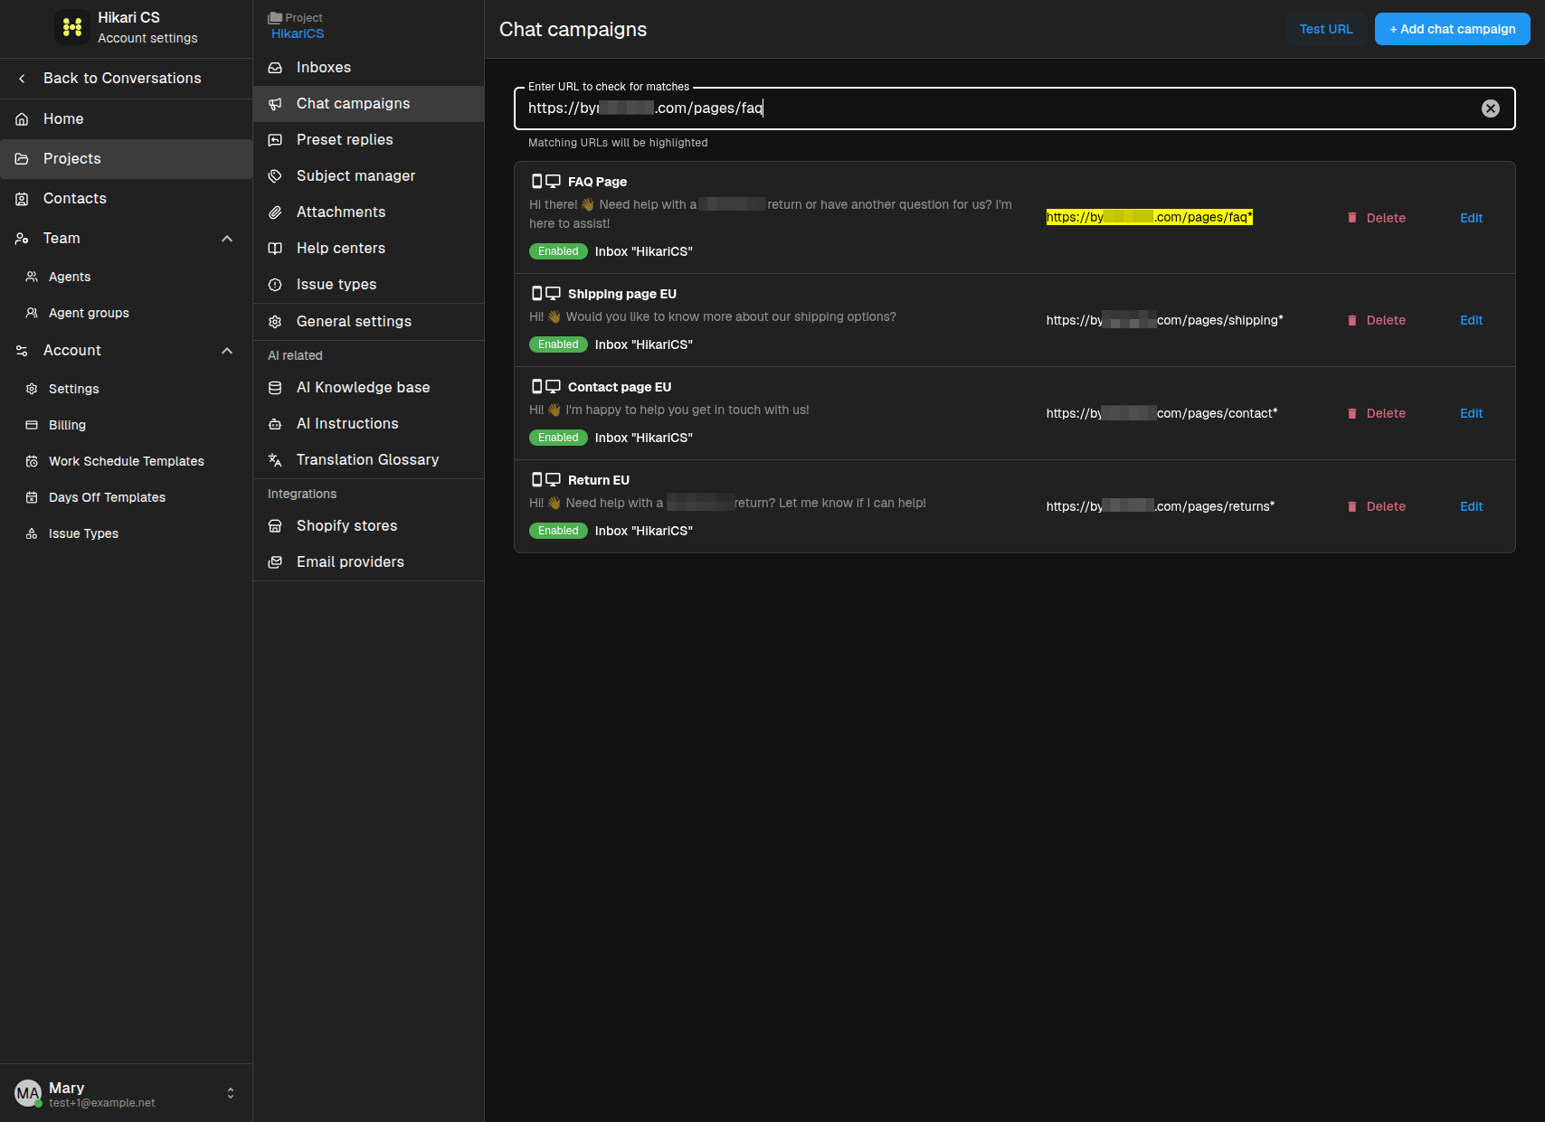The width and height of the screenshot is (1545, 1122).
Task: Click the AI Instructions robot icon
Action: pos(275,424)
